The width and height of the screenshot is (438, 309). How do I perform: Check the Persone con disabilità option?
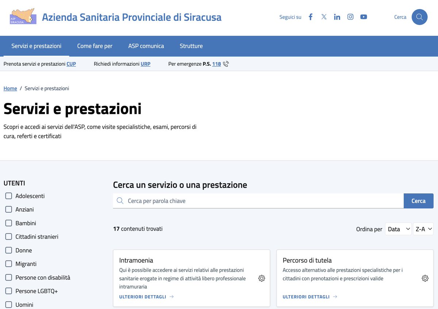pos(8,277)
